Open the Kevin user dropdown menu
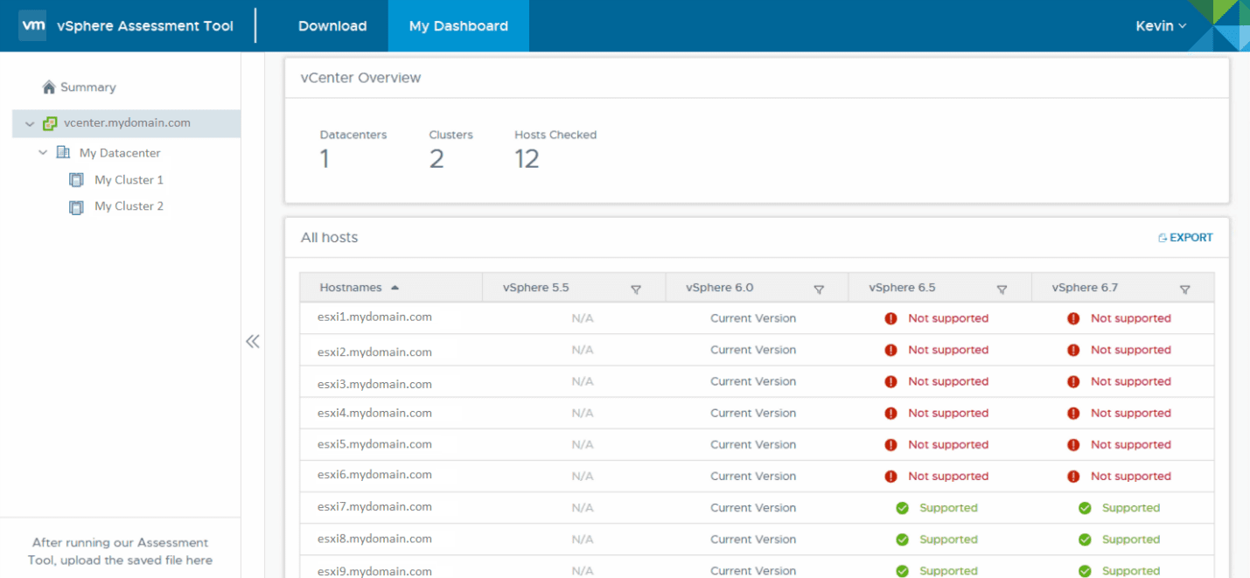This screenshot has width=1250, height=578. coord(1161,26)
